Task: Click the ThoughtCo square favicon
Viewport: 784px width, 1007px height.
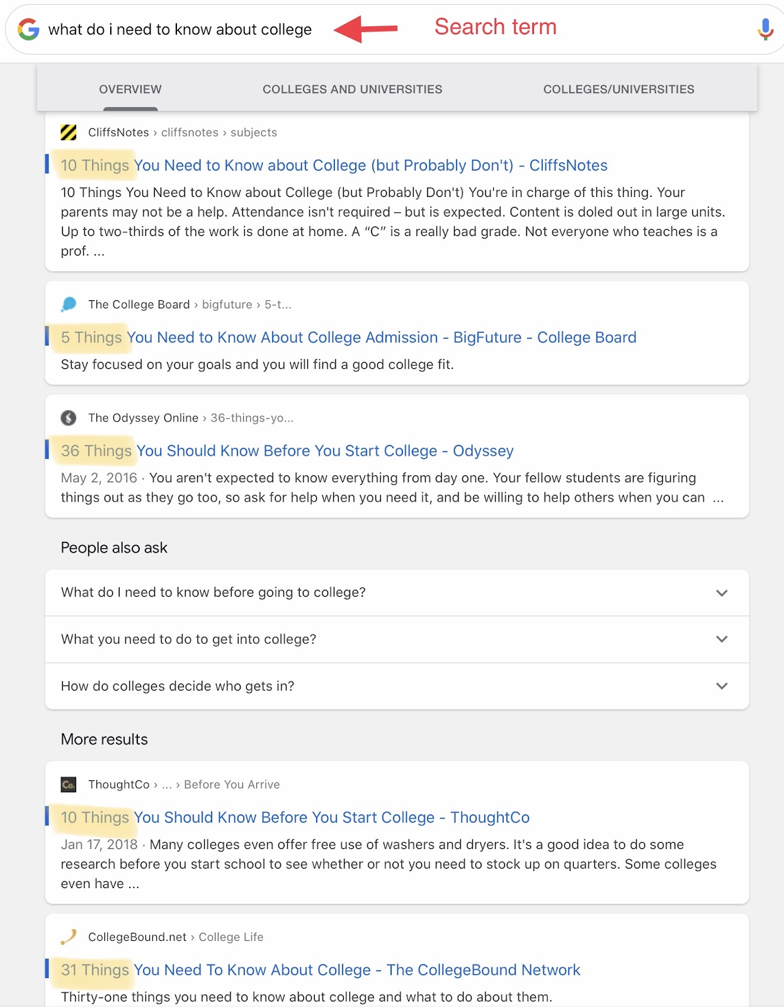Action: [69, 784]
